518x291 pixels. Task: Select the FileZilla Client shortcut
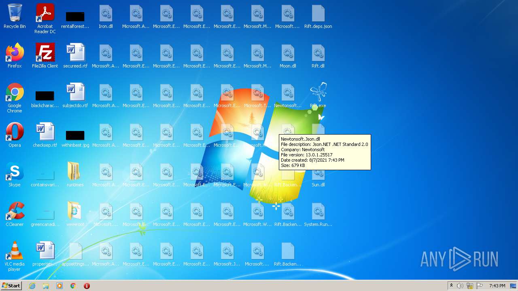45,56
